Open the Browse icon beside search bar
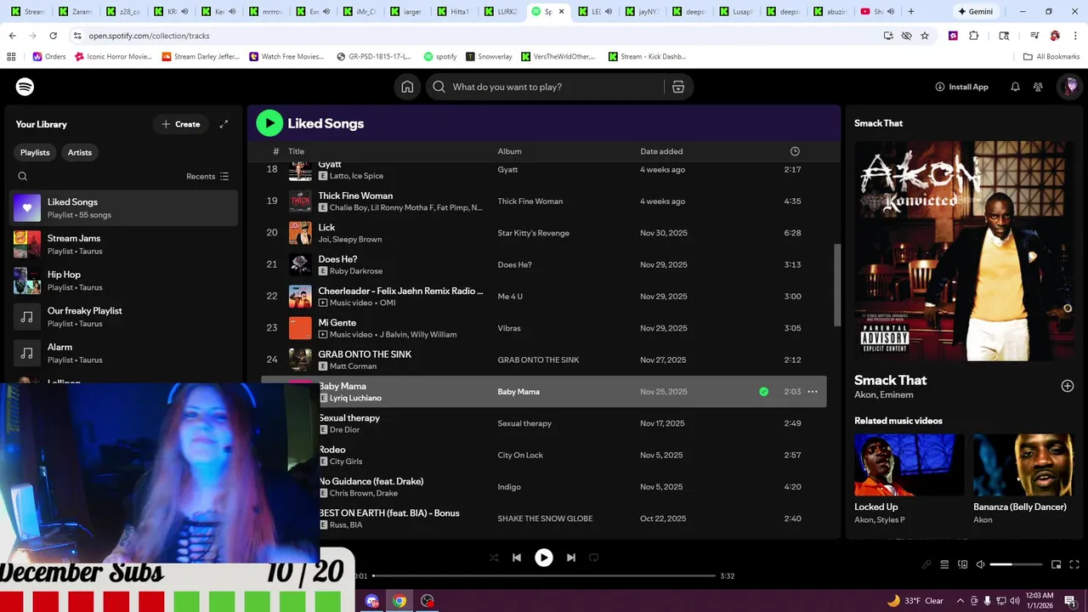The height and width of the screenshot is (612, 1088). click(x=678, y=87)
